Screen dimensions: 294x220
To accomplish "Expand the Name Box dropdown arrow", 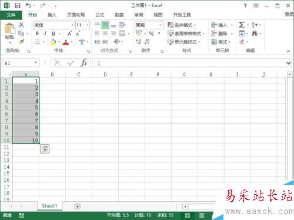I will click(36, 63).
